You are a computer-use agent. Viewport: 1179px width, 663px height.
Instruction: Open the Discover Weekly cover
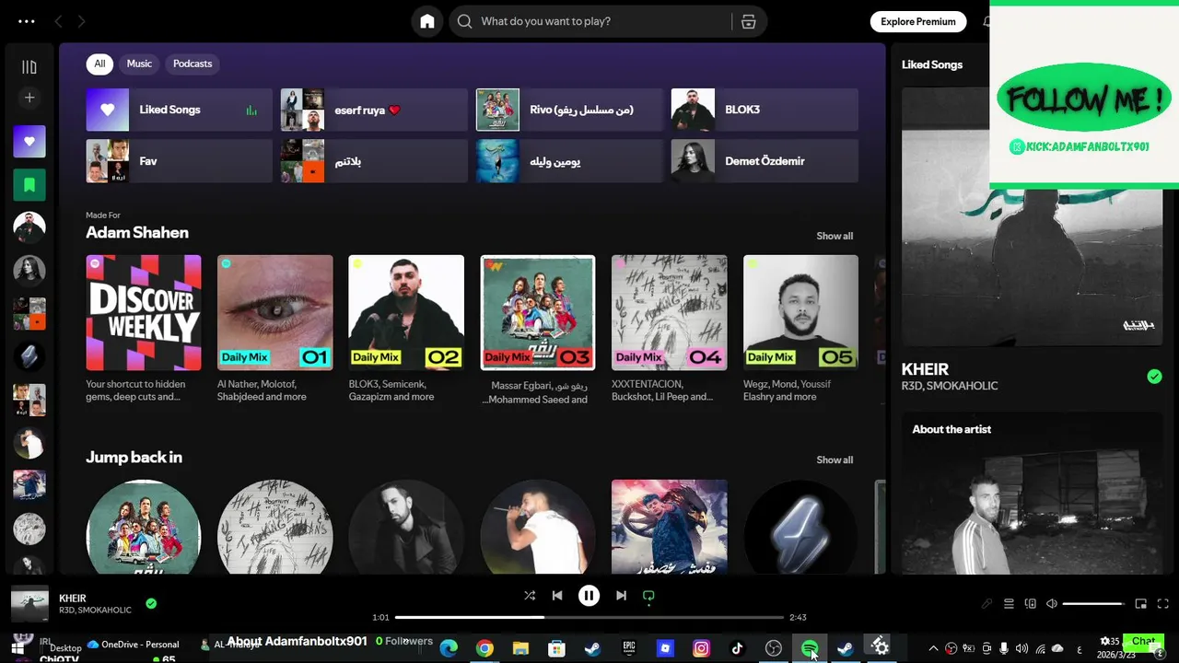point(144,313)
